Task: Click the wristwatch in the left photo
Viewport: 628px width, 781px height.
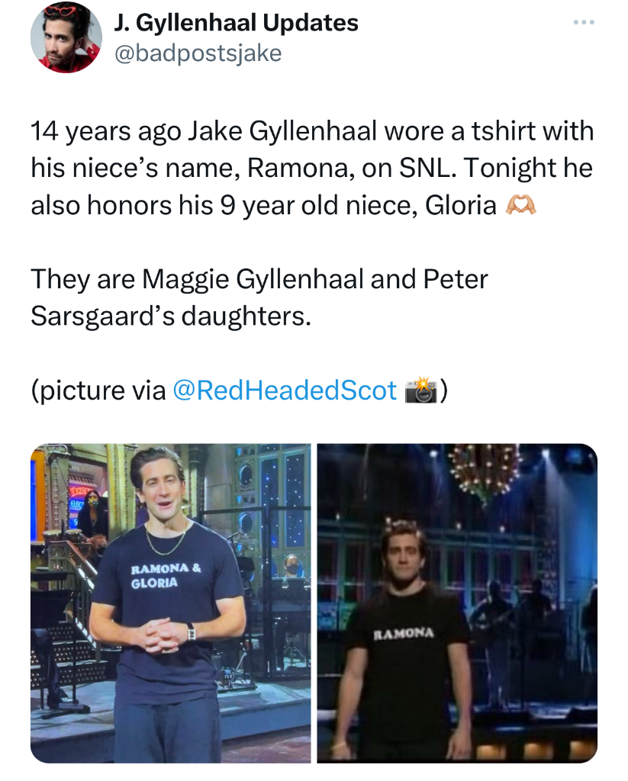Action: point(191,632)
